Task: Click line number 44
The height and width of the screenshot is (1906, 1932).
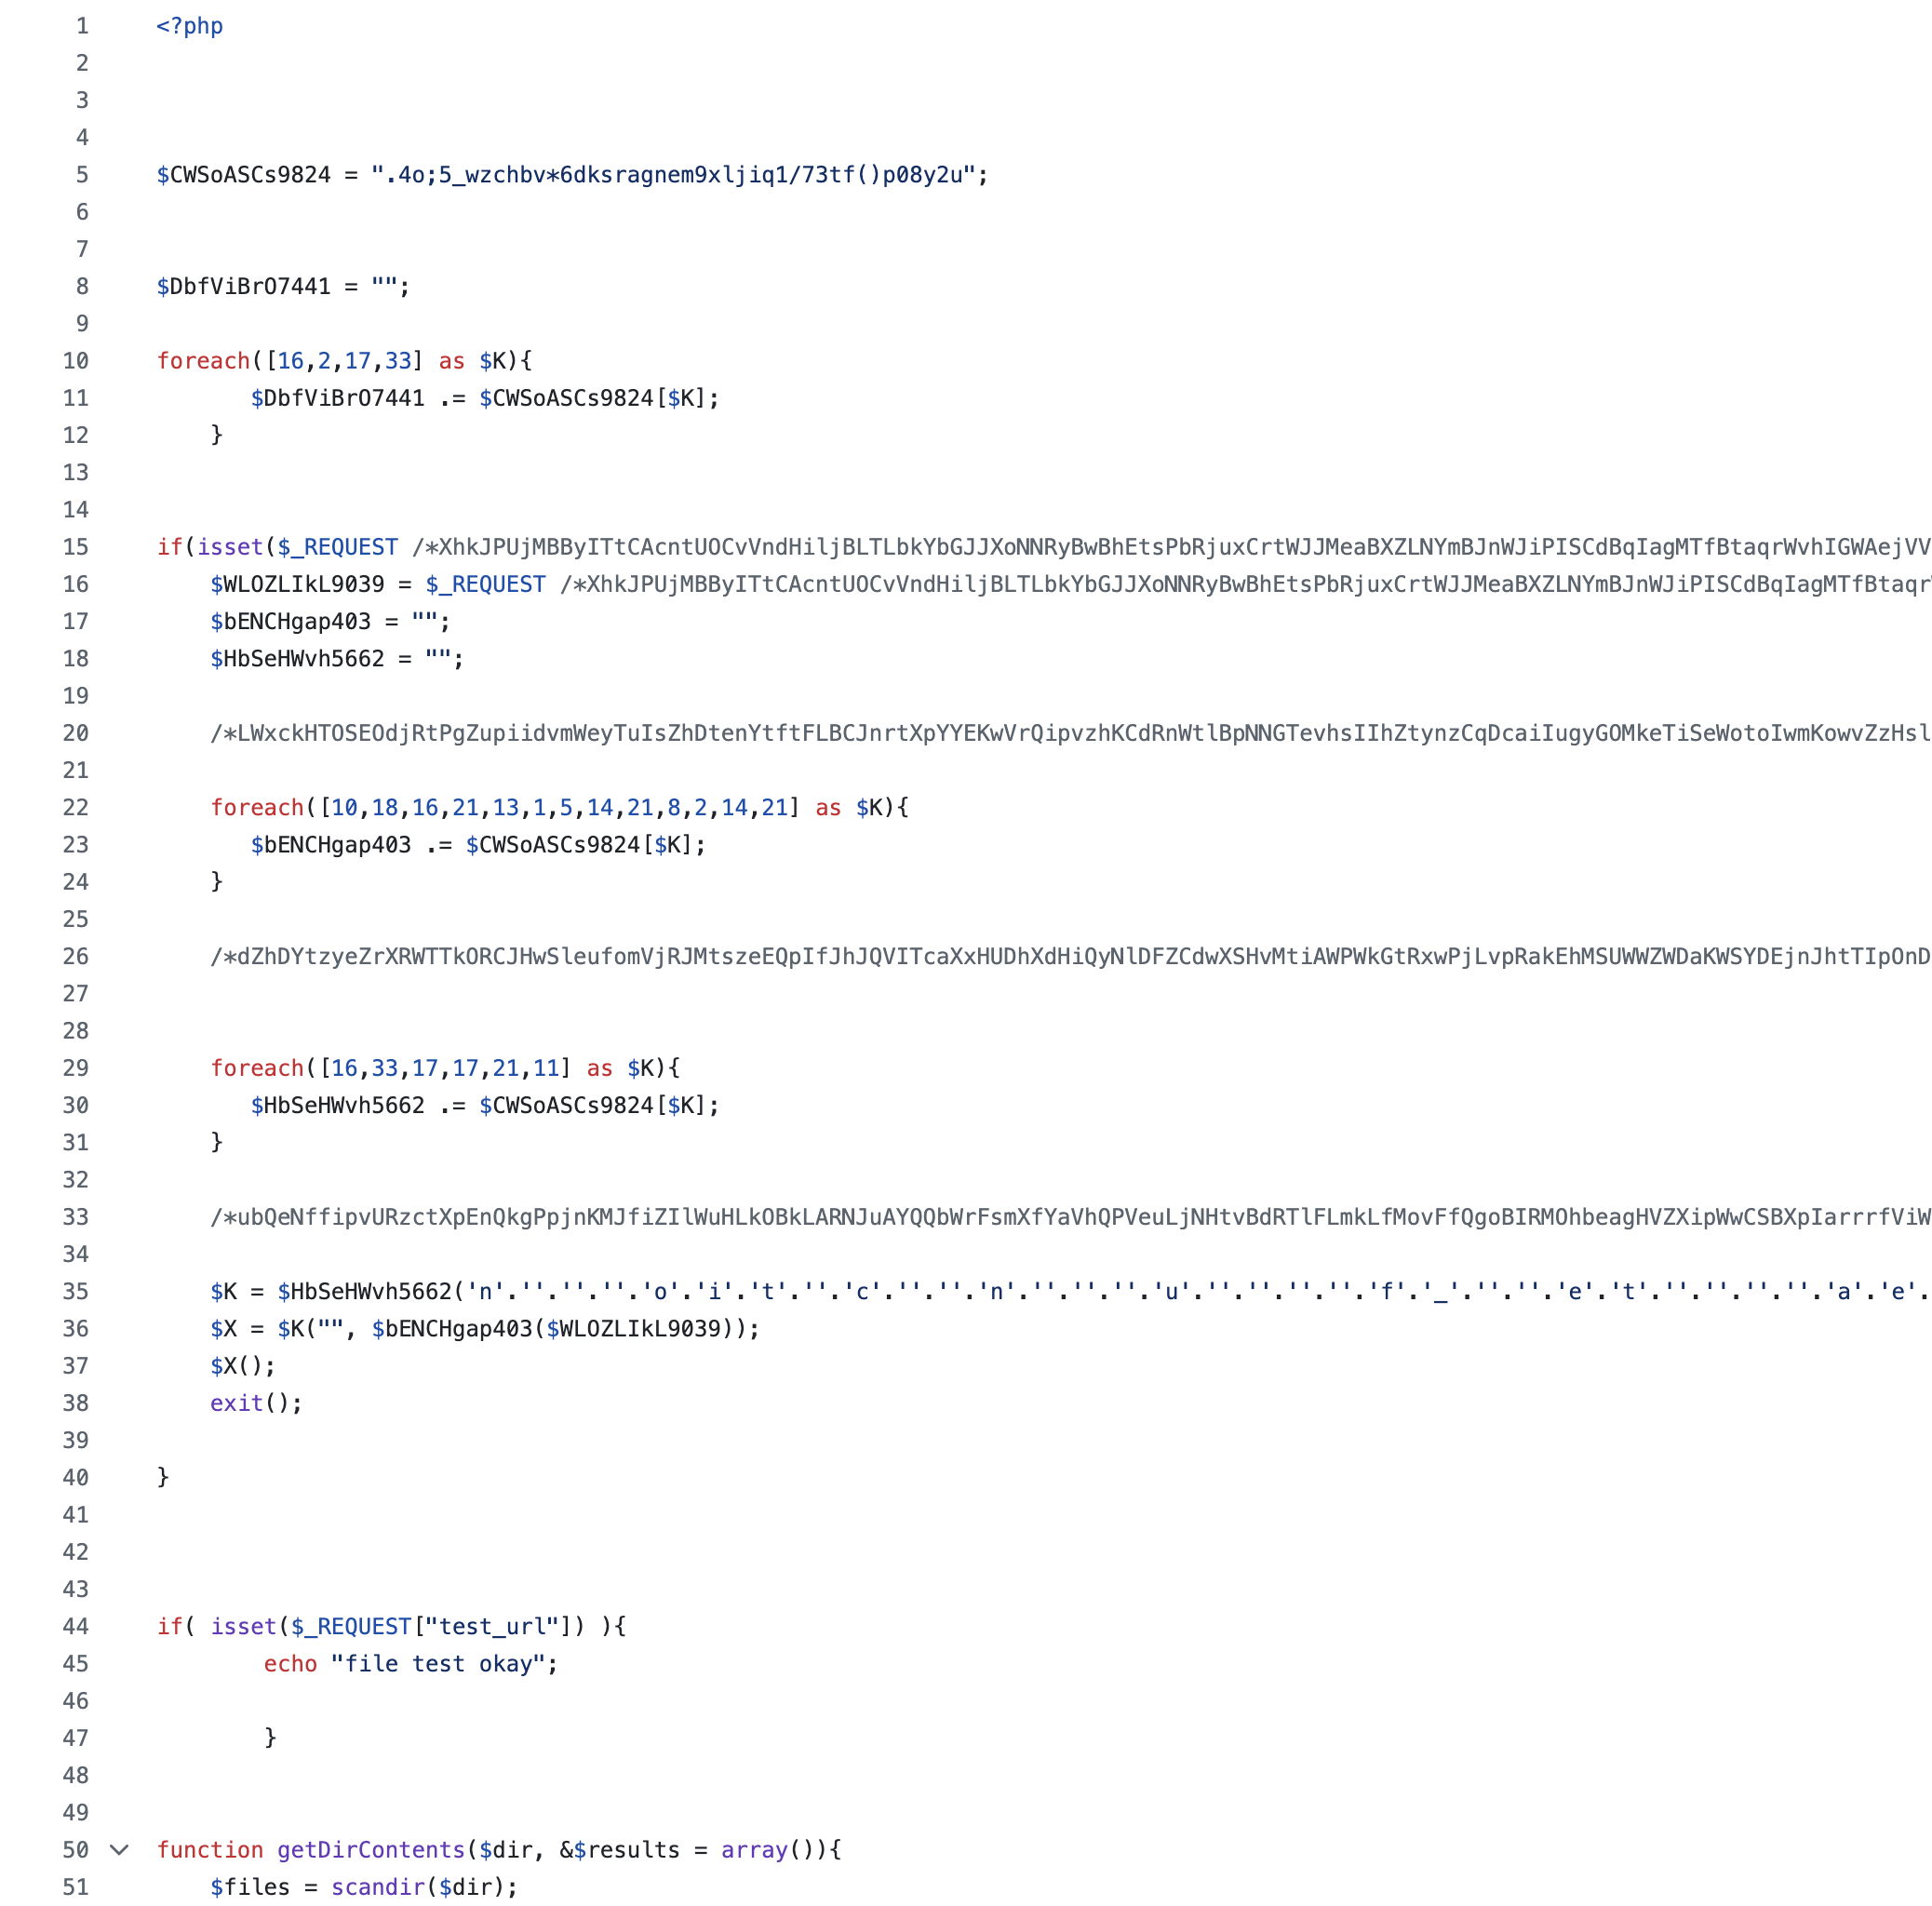Action: click(76, 1626)
